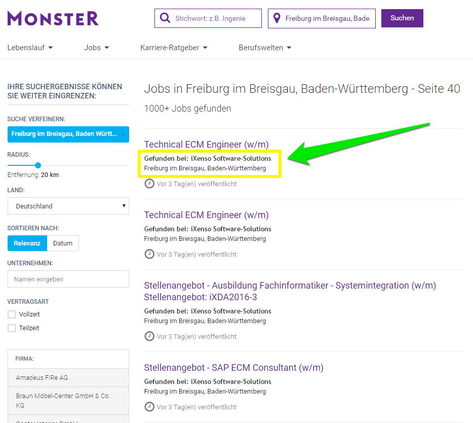Screen dimensions: 473x423
Task: Click the clock icon for the SAP ECM job
Action: pos(149,406)
